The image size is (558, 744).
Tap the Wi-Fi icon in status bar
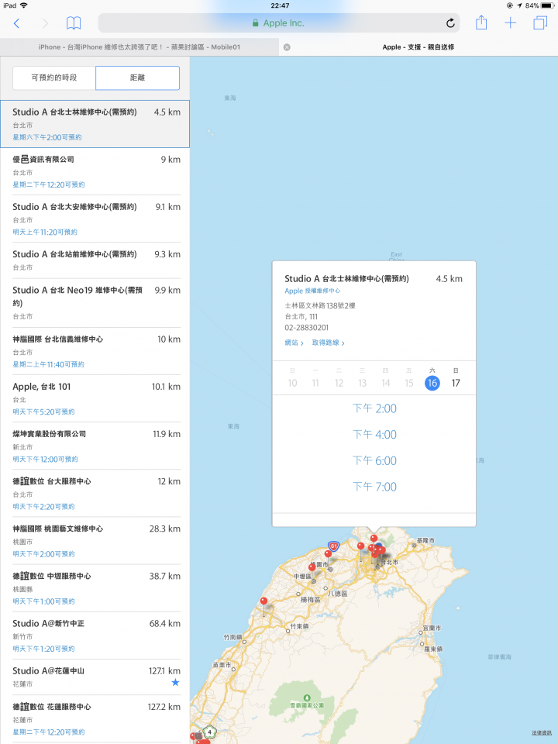point(23,5)
